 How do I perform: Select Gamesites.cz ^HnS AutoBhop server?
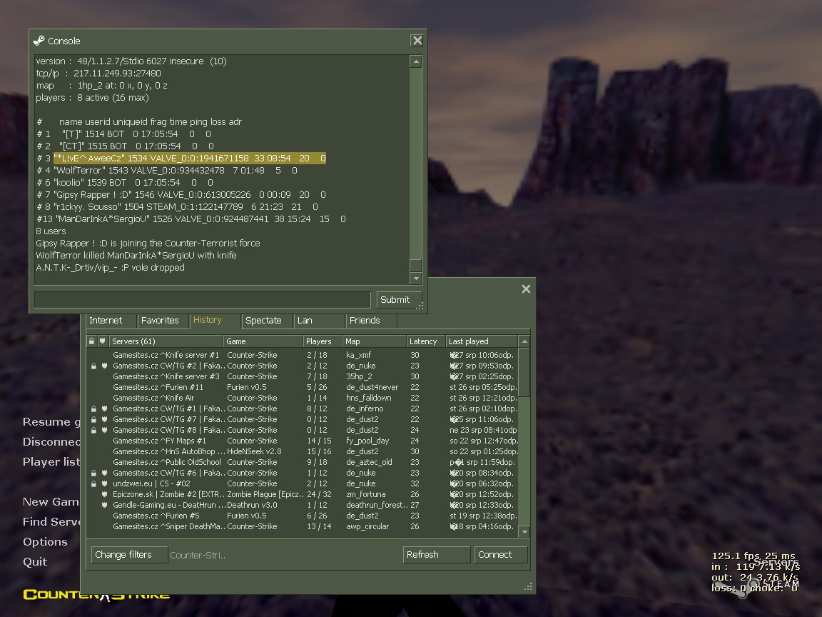303,451
